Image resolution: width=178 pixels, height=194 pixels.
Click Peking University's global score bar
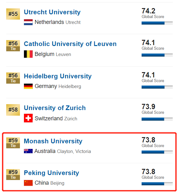(157, 184)
